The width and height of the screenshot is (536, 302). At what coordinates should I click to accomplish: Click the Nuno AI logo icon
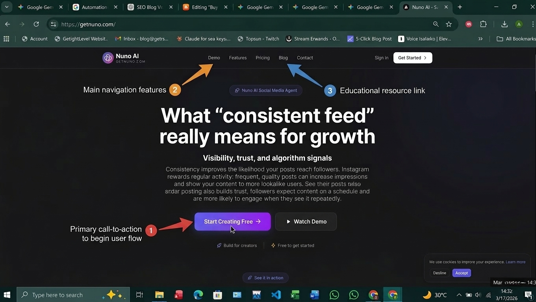coord(108,58)
